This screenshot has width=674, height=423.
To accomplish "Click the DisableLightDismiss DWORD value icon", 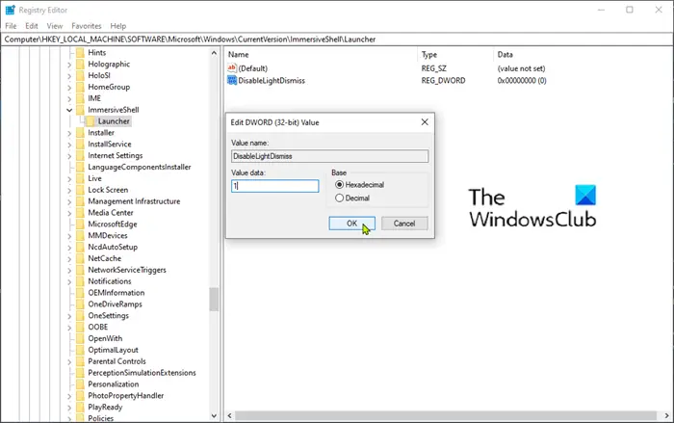I will [x=232, y=80].
